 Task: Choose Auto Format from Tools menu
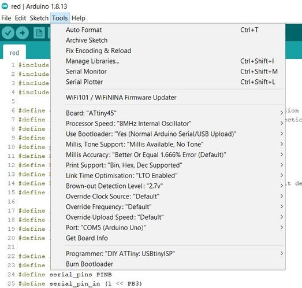[168, 30]
